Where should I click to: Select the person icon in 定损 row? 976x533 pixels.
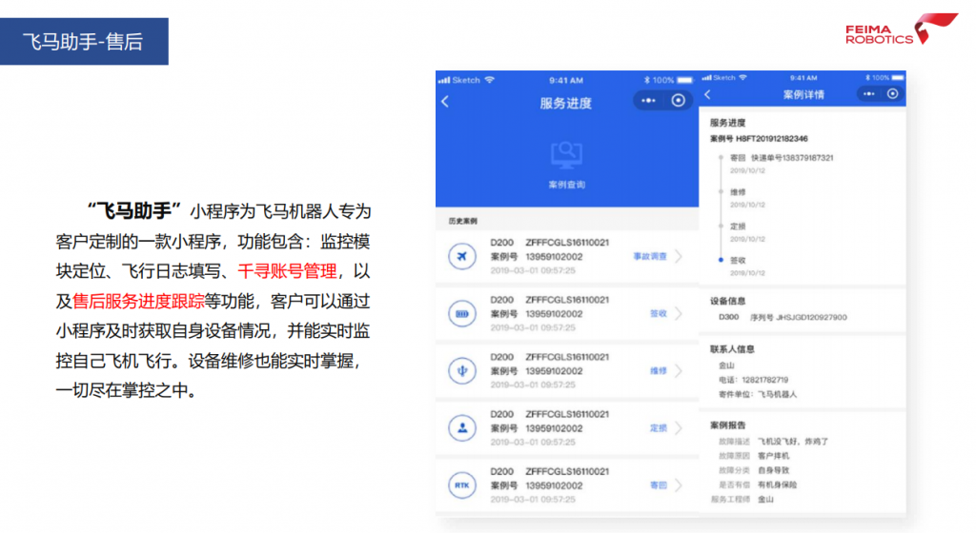pyautogui.click(x=462, y=428)
